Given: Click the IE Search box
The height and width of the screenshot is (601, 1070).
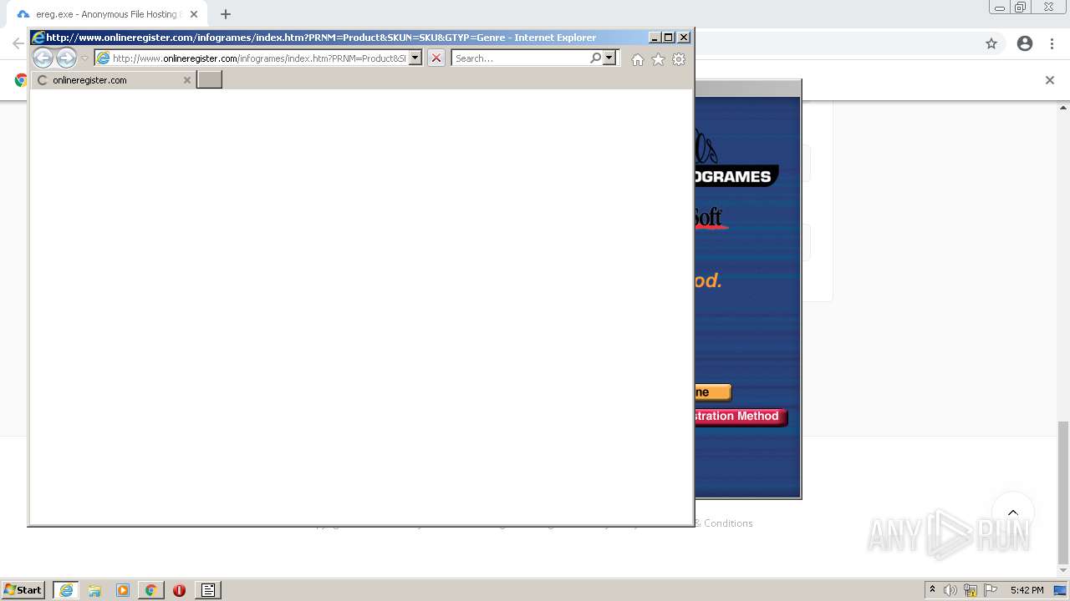Looking at the screenshot, I should click(x=520, y=58).
